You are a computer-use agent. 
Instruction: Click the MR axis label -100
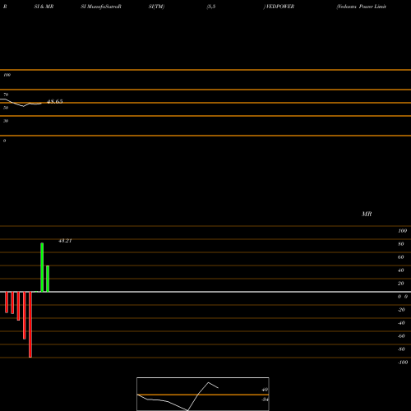pos(403,363)
